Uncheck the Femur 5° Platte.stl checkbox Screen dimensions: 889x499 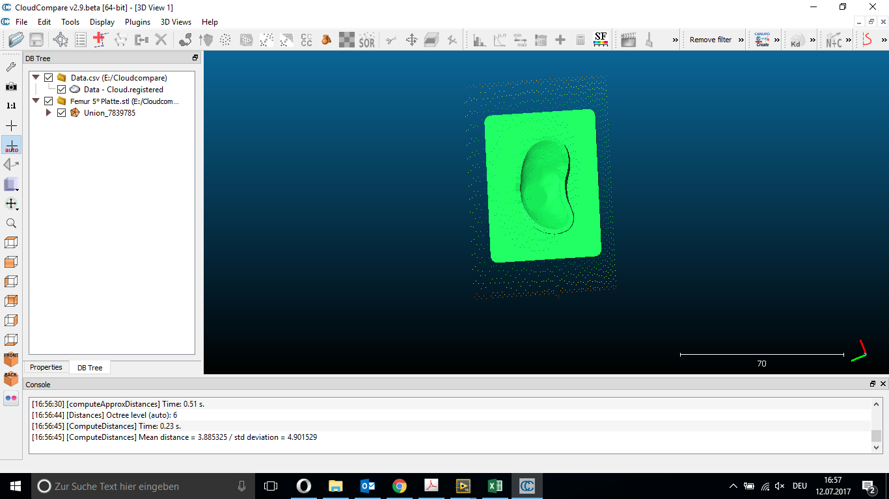point(48,101)
